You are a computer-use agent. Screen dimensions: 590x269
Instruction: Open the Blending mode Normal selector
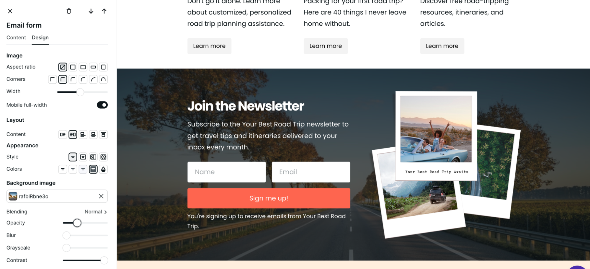click(x=96, y=212)
